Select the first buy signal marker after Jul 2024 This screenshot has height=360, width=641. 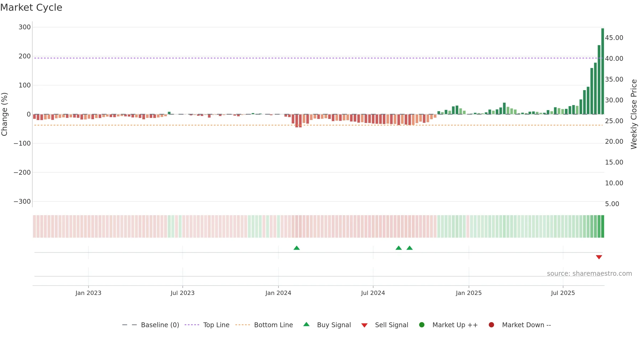(x=398, y=248)
